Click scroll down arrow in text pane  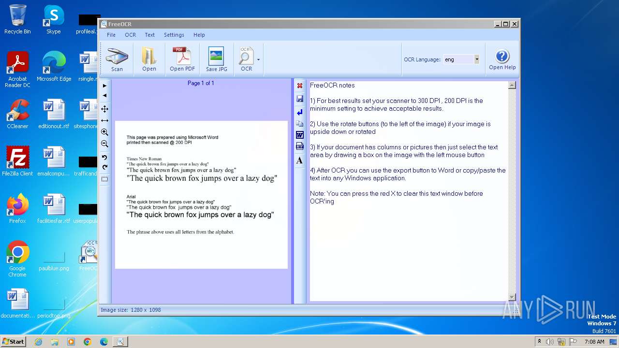[512, 297]
